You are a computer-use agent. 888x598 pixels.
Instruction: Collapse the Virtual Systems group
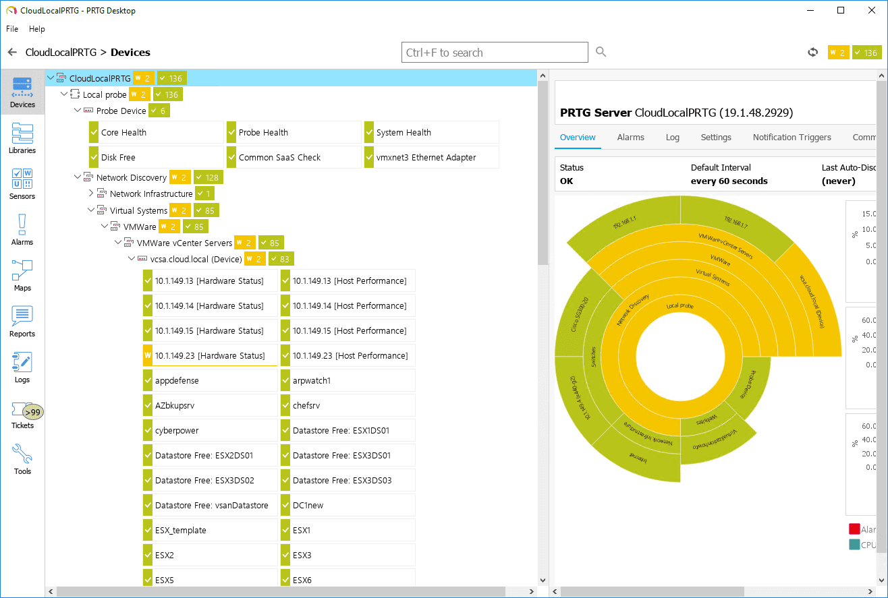coord(91,210)
